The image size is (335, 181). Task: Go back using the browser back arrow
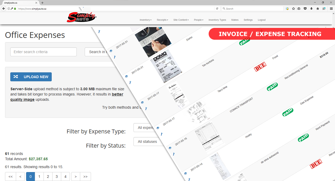pyautogui.click(x=4, y=9)
